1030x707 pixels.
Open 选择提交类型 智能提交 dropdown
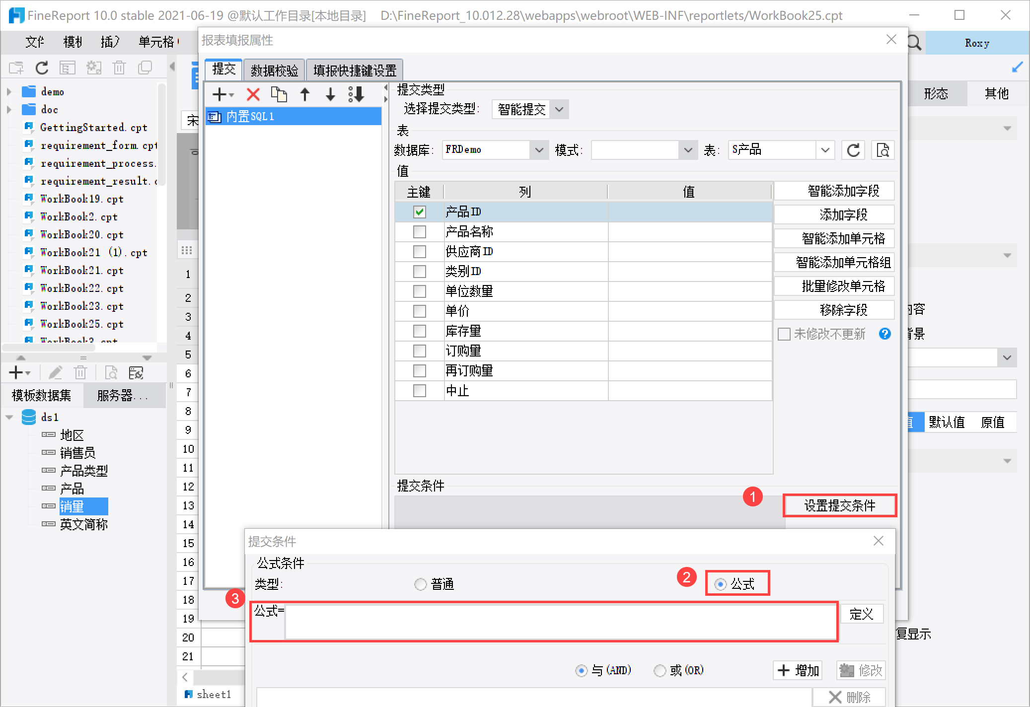[559, 109]
